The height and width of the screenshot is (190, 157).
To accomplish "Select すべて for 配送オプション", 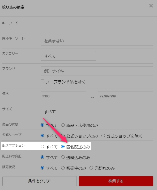I will [x=42, y=147].
